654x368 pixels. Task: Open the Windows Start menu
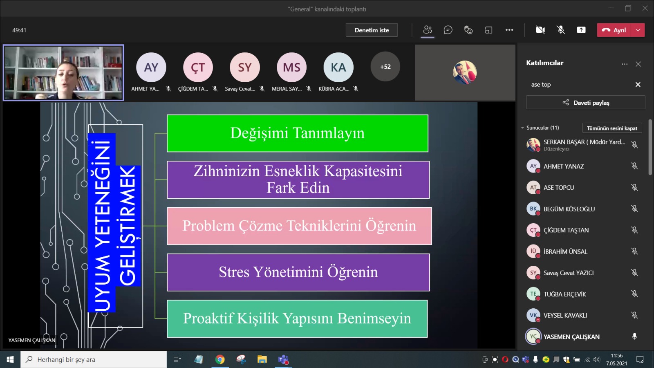tap(10, 359)
